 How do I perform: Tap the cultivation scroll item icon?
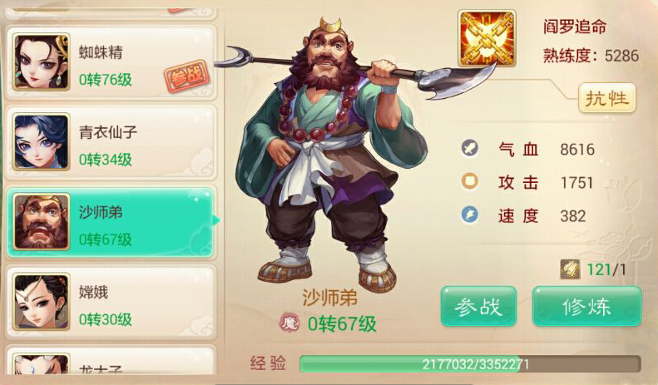tap(571, 269)
